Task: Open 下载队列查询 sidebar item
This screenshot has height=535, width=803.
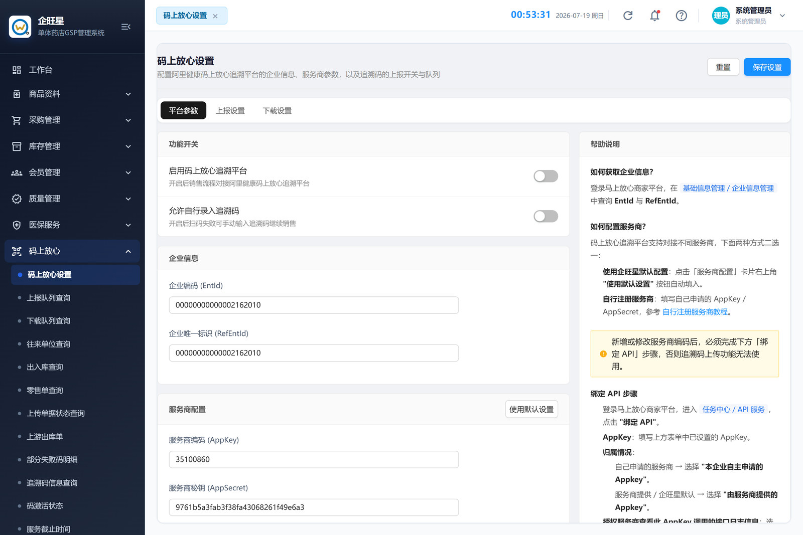Action: point(75,321)
